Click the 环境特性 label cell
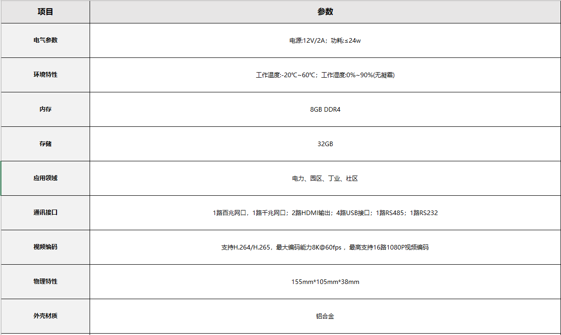561x335 pixels. pos(45,75)
